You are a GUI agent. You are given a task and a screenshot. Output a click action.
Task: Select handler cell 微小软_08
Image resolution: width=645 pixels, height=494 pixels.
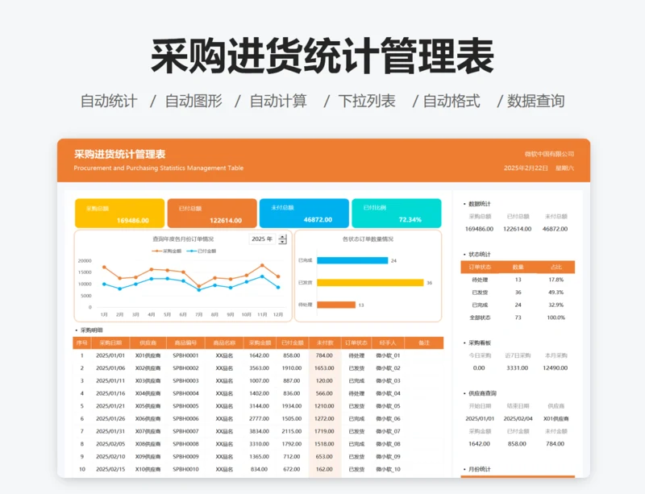point(388,444)
